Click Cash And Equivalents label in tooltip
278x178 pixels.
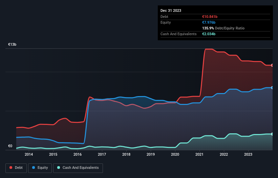pyautogui.click(x=178, y=34)
